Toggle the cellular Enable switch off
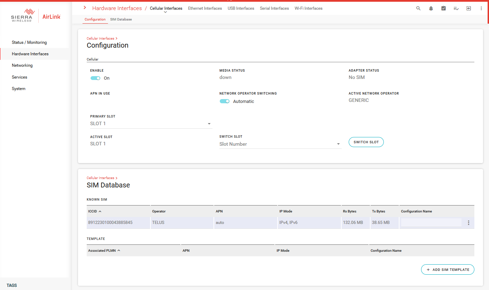The height and width of the screenshot is (290, 489). point(95,78)
